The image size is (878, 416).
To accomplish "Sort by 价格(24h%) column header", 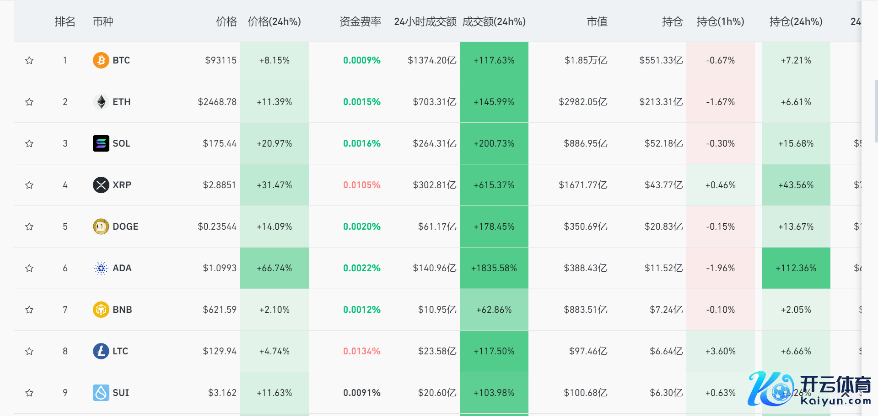I will (x=274, y=21).
